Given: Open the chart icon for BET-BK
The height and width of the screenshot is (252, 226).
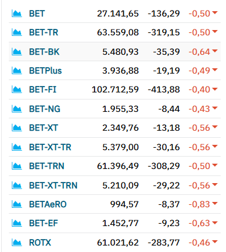Looking at the screenshot, I should tap(16, 52).
